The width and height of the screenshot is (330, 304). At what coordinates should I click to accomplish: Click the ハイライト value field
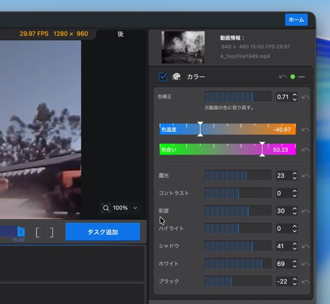coord(284,228)
